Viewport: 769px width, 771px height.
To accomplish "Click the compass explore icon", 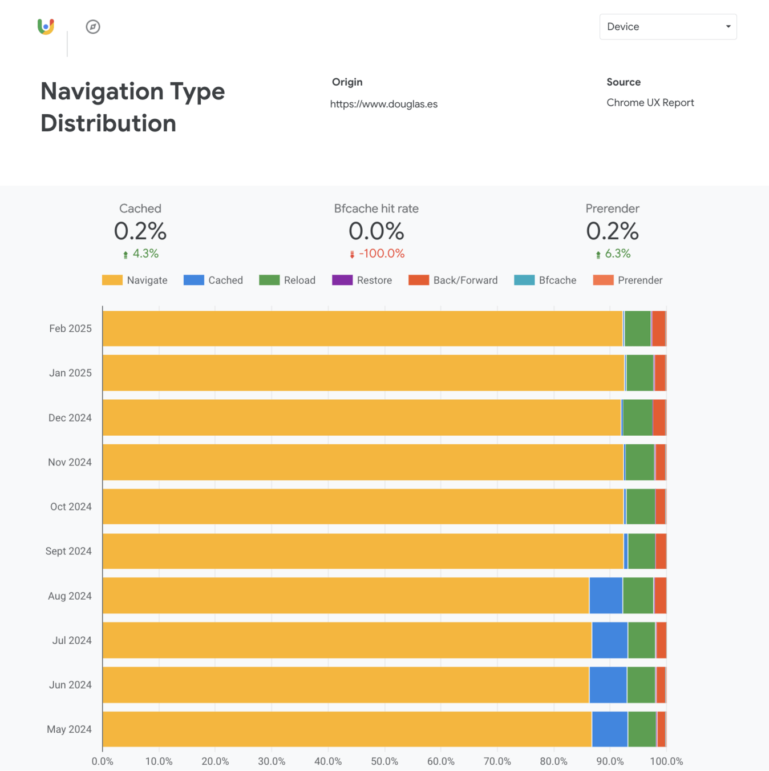I will coord(93,27).
